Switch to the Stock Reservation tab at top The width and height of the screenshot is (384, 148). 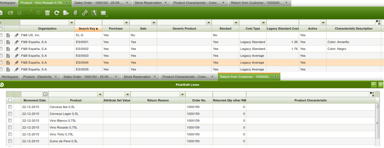pos(150,3)
